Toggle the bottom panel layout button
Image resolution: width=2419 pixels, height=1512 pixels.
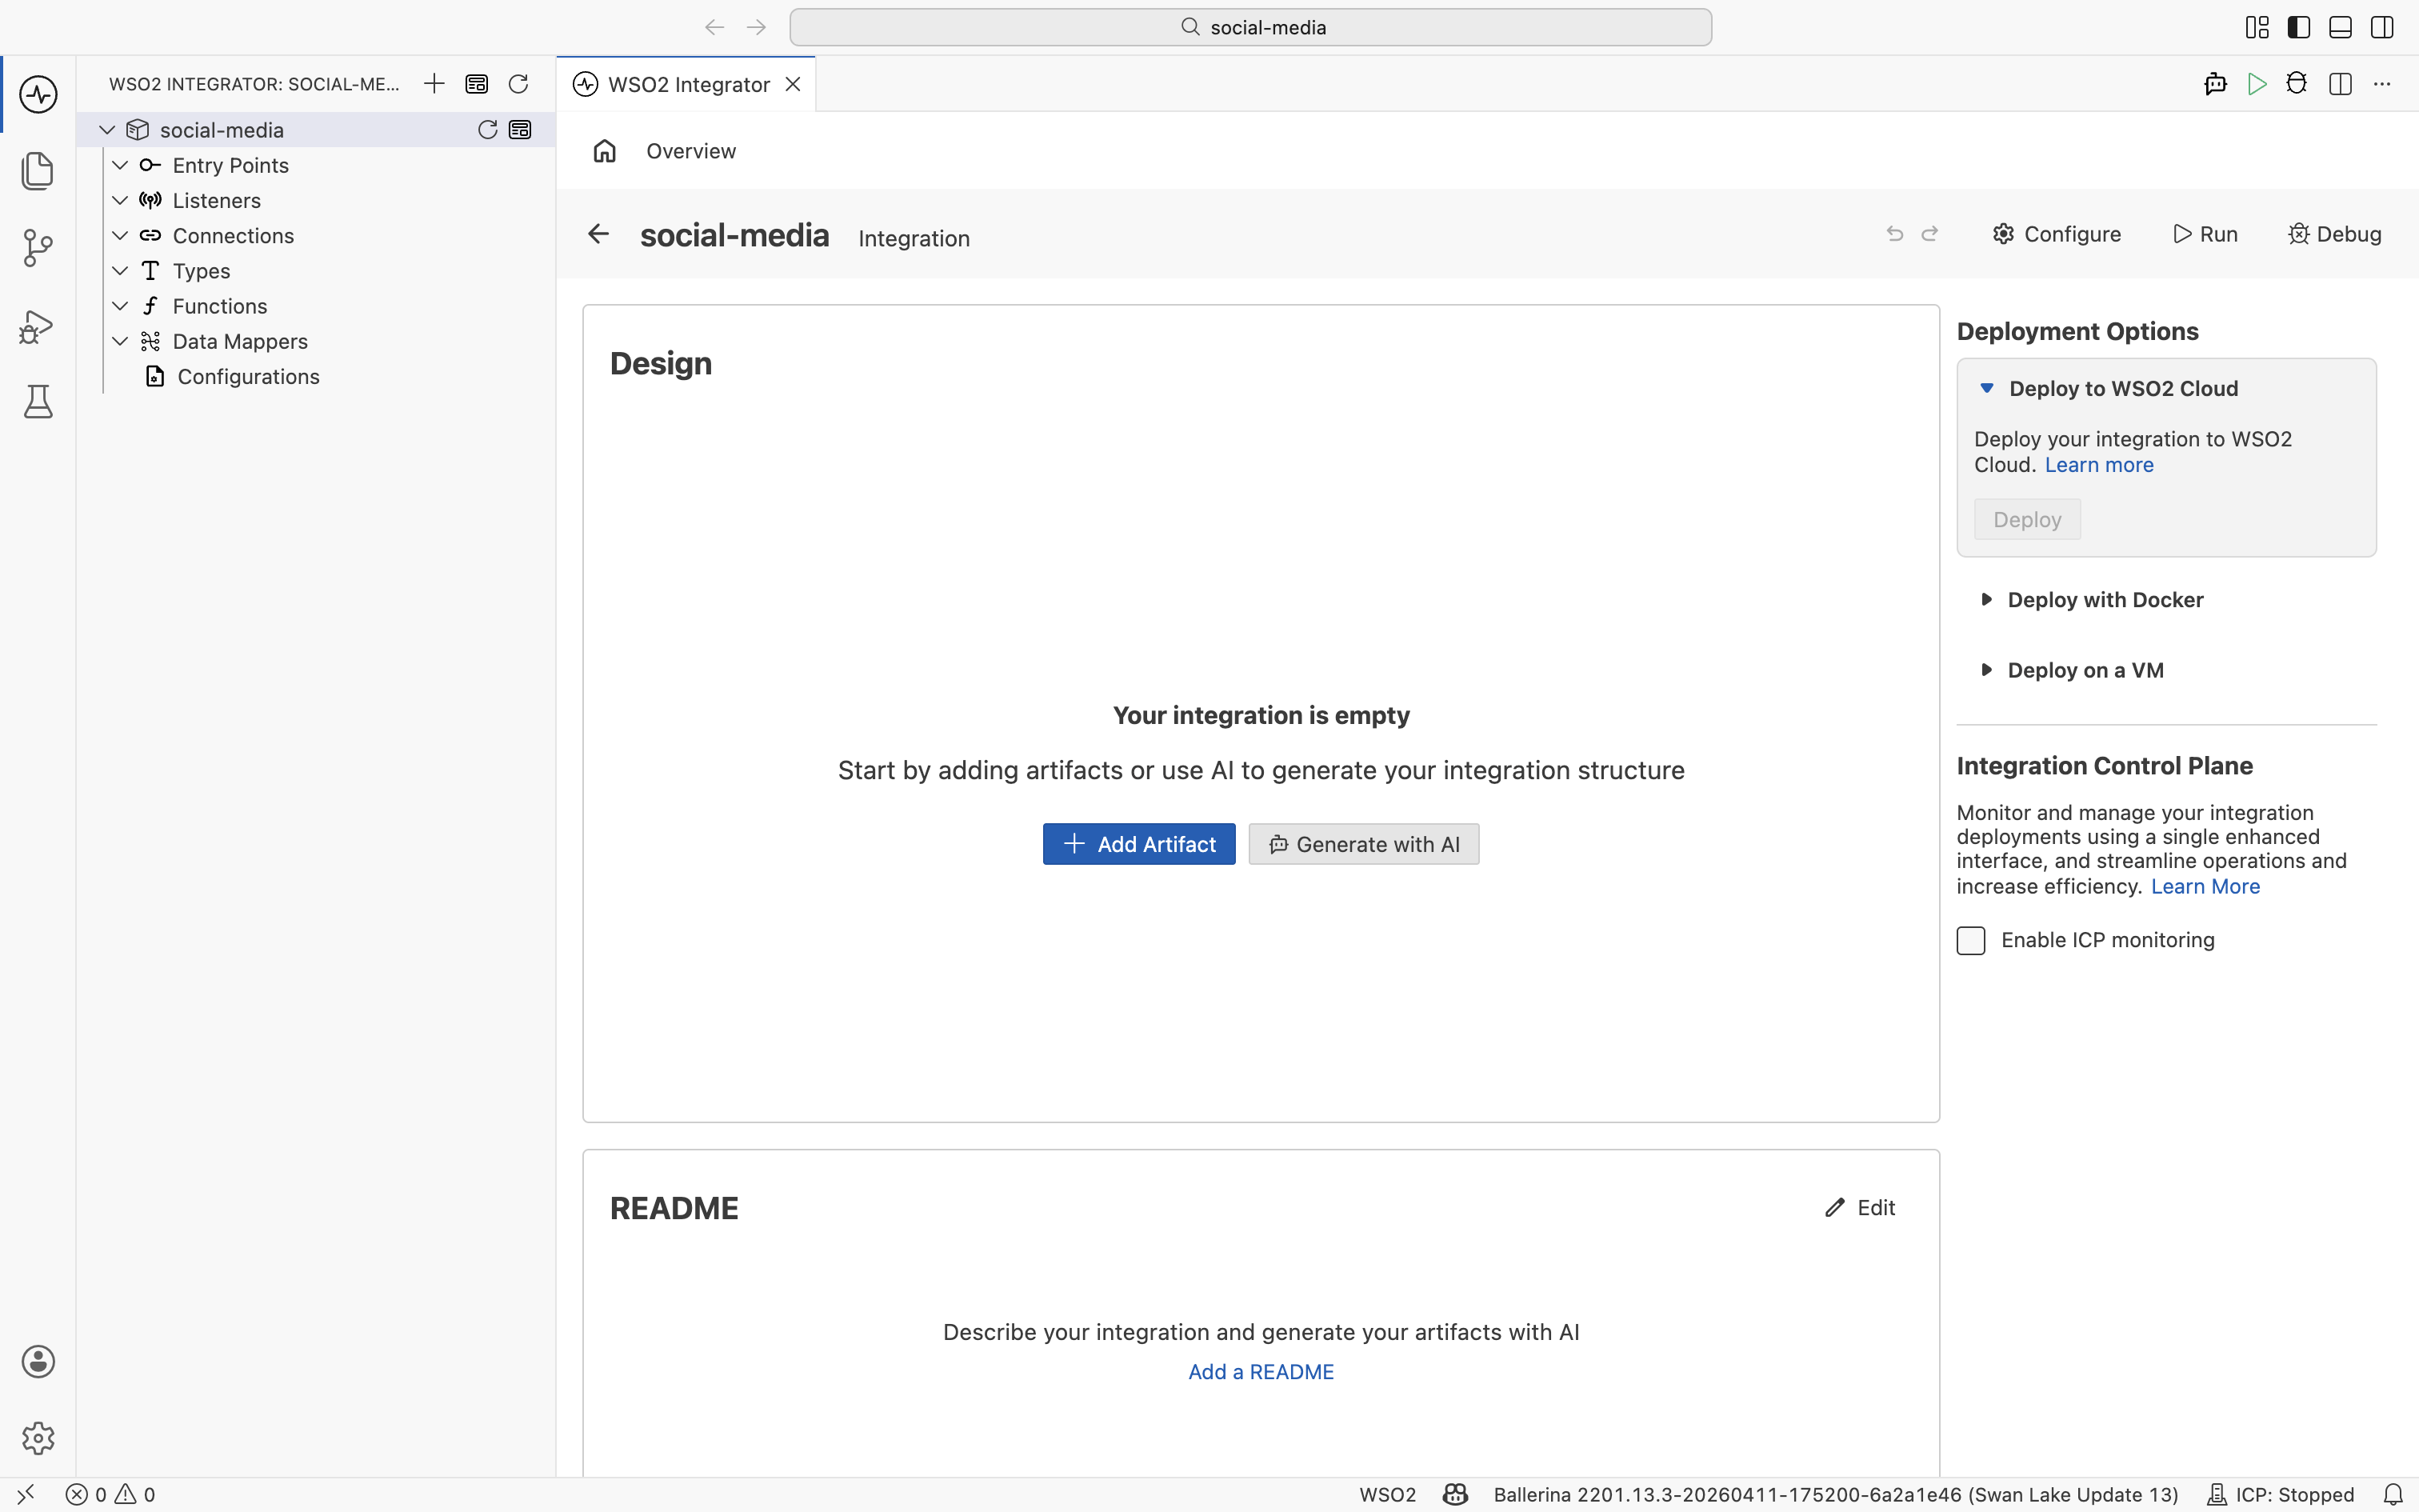pyautogui.click(x=2340, y=27)
